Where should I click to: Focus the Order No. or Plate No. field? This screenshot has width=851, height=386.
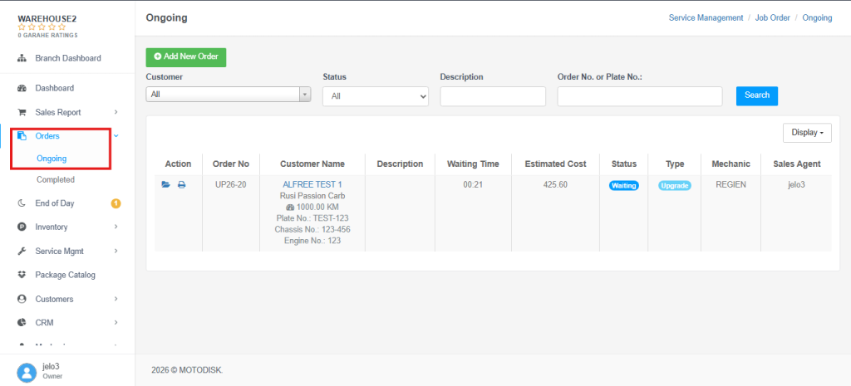[x=640, y=96]
